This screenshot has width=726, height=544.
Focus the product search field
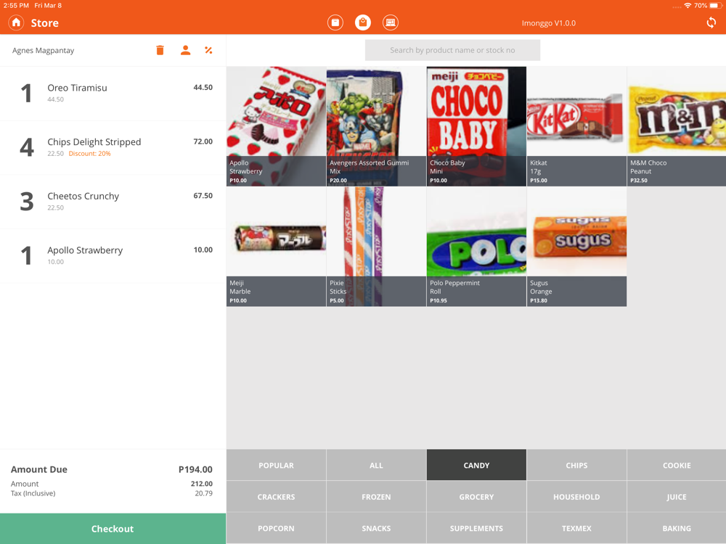click(452, 50)
